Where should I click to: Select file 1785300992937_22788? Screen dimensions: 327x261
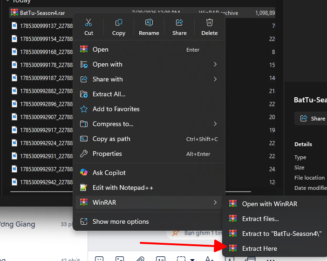click(x=46, y=169)
